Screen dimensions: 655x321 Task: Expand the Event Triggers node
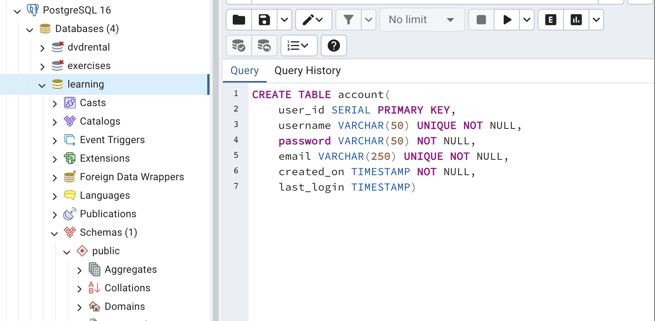[x=54, y=140]
